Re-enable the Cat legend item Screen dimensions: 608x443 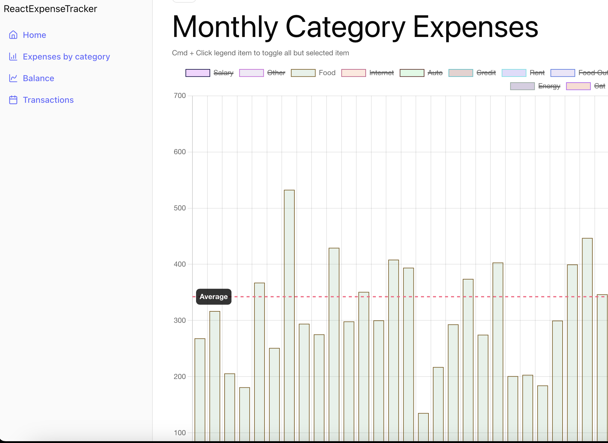pyautogui.click(x=600, y=86)
